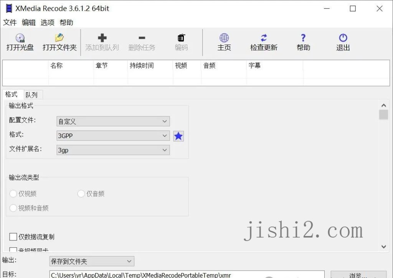Click the Video (视频) column header
This screenshot has height=278, width=393.
coord(187,65)
